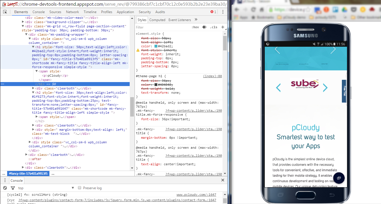Image resolution: width=381 pixels, height=204 pixels.
Task: Click the font-style warning triangle icon
Action: click(138, 50)
